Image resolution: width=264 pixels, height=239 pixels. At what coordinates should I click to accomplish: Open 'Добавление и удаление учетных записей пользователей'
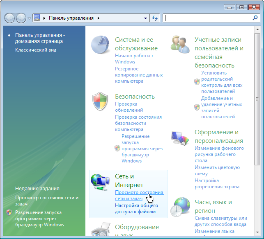tap(221, 107)
